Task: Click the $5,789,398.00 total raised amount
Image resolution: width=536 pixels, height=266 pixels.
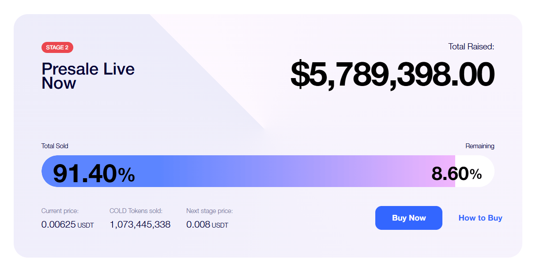Action: (x=393, y=75)
